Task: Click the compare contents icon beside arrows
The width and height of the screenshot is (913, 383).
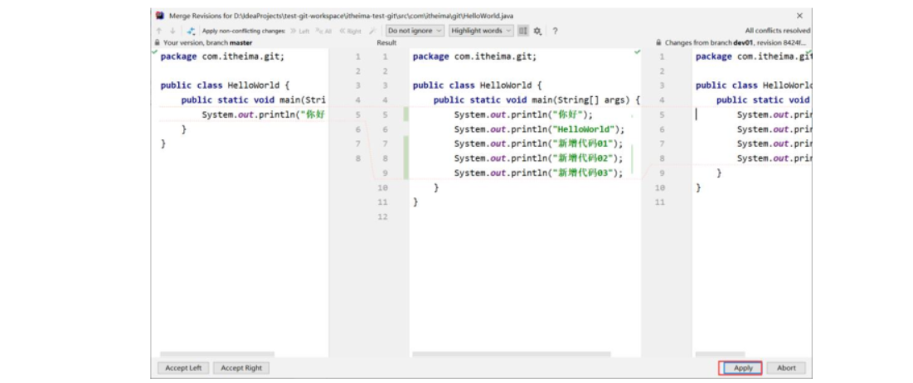Action: [x=191, y=31]
